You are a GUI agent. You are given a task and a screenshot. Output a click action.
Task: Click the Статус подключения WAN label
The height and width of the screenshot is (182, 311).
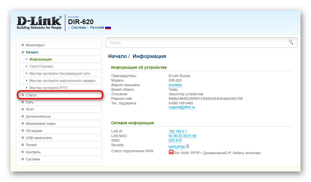(x=133, y=151)
